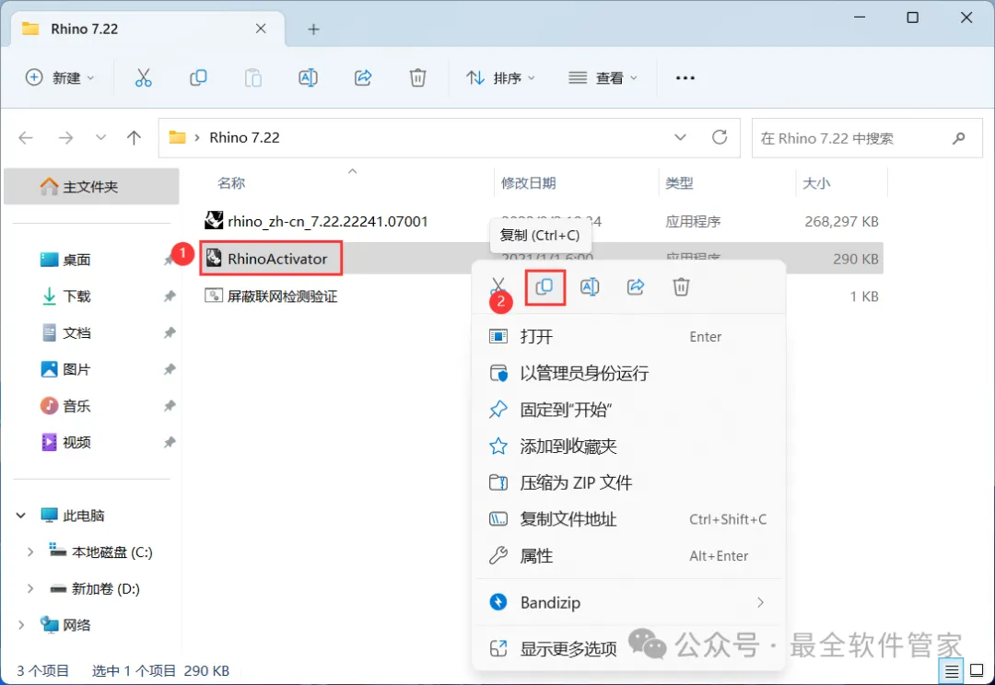This screenshot has height=685, width=995.
Task: Select 复制文件地址 menu entry
Action: (x=629, y=519)
